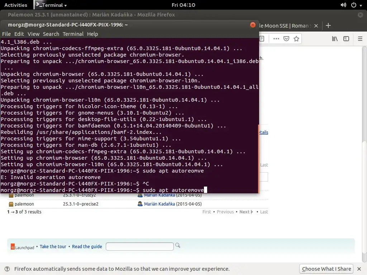Screen dimensions: 367x275
Task: Click version 25.3.1-0~precise2
Action: (81, 204)
